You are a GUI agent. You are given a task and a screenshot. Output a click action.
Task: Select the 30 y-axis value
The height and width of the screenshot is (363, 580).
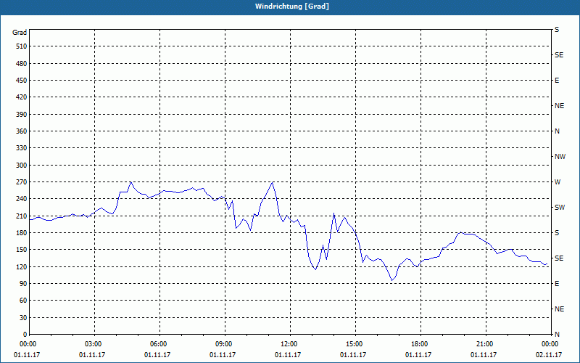[x=23, y=318]
